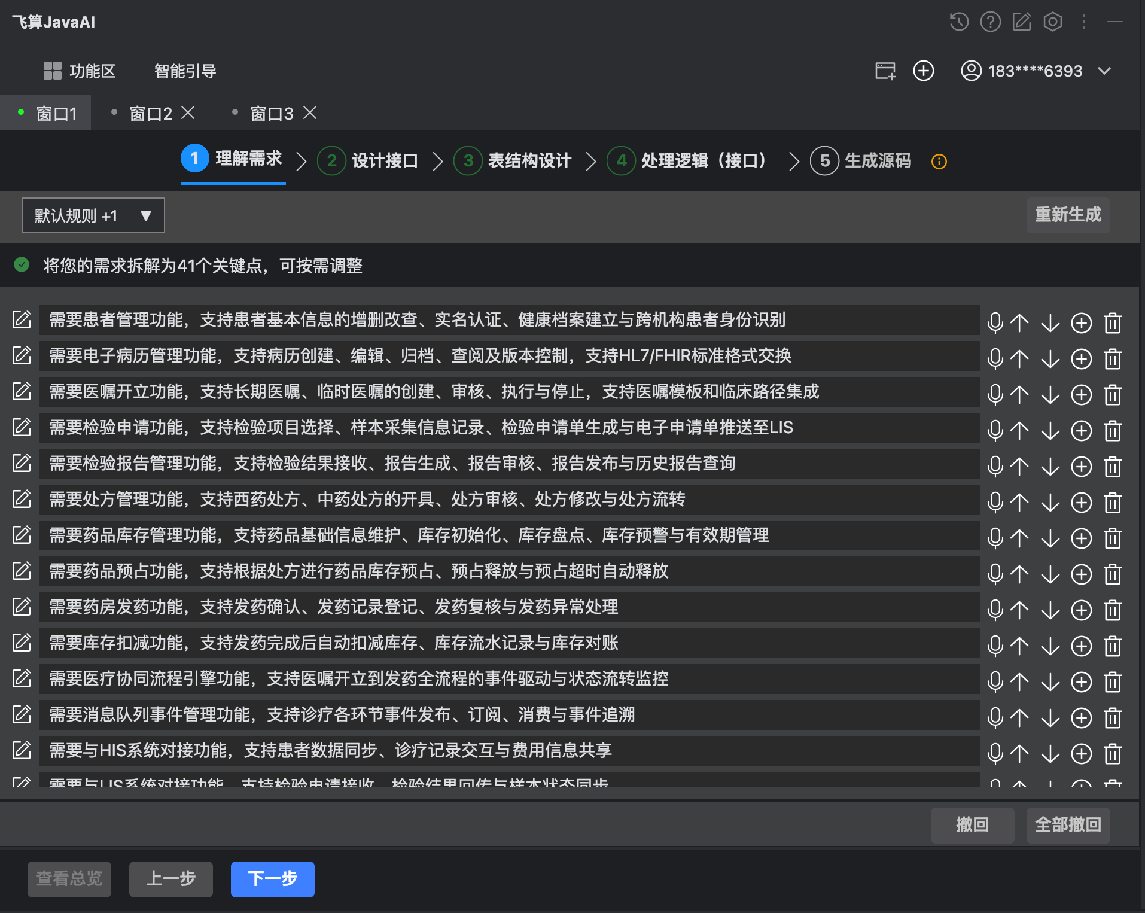Open the 智能引导 menu
The width and height of the screenshot is (1145, 913).
[185, 71]
